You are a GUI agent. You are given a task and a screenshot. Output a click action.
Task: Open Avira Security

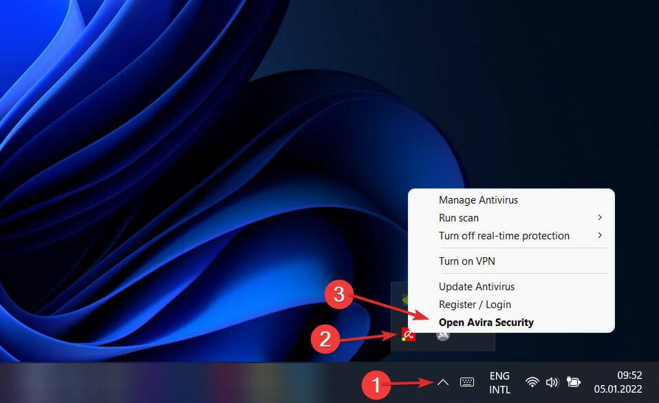pos(486,322)
